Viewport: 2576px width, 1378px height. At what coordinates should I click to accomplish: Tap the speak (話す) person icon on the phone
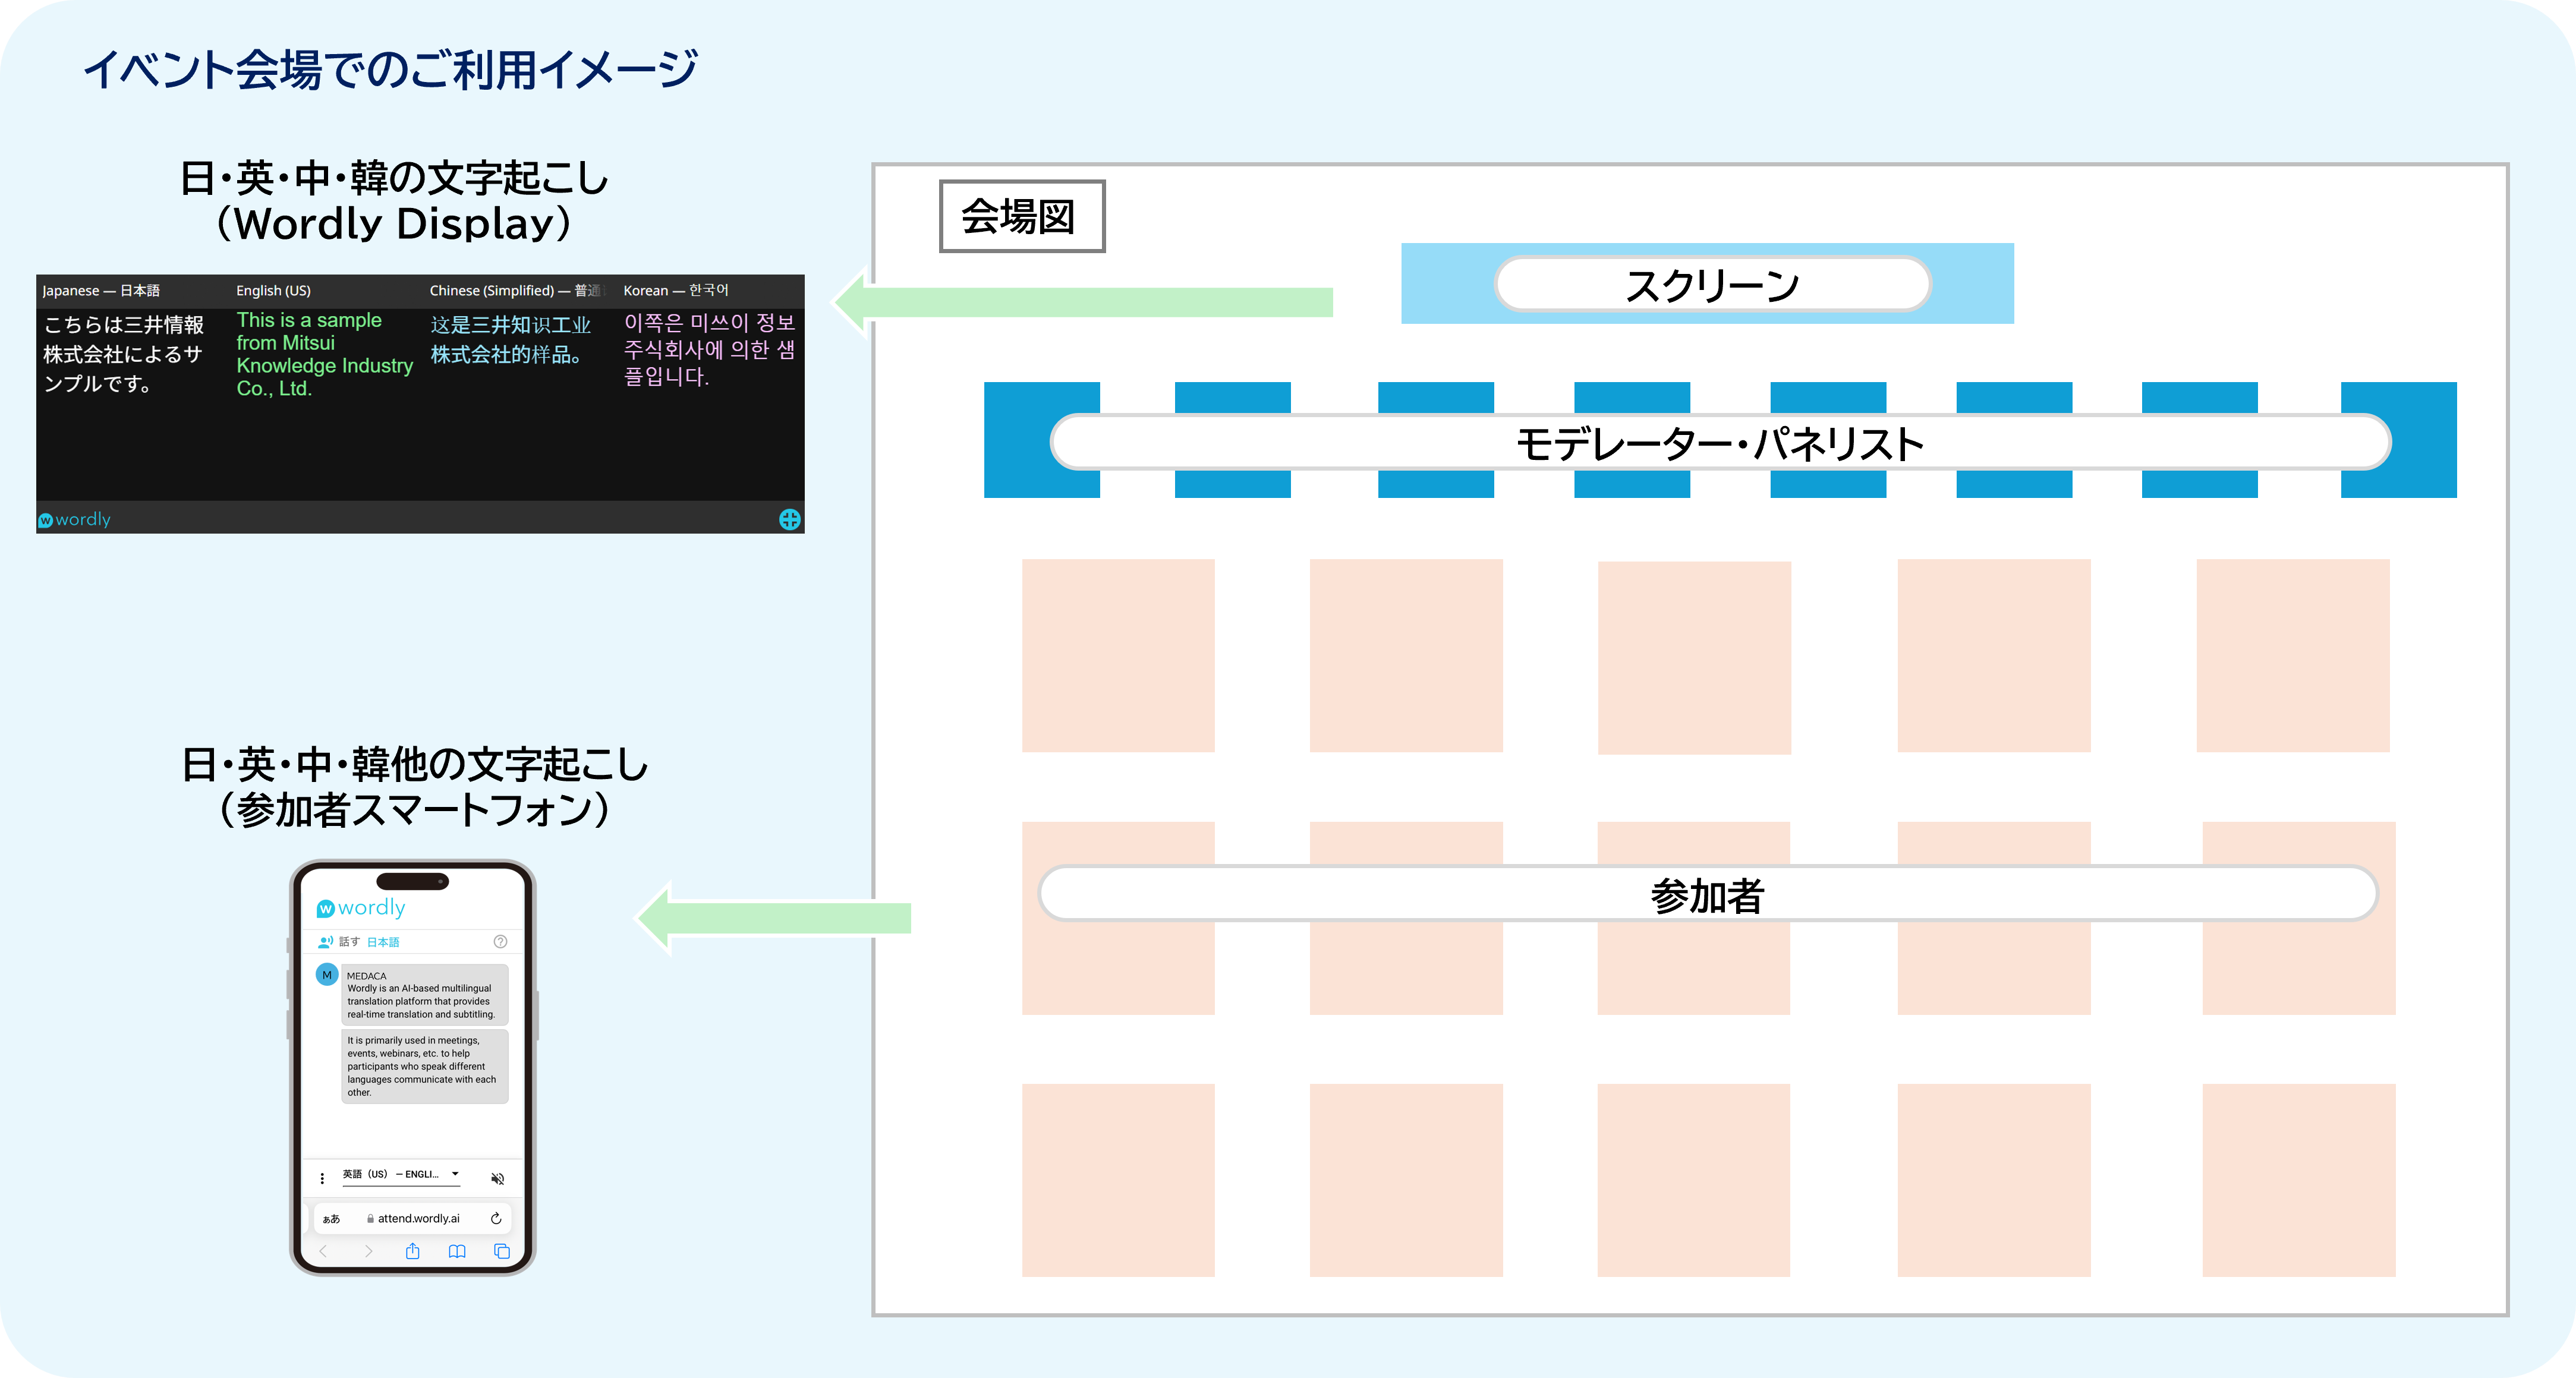click(325, 942)
